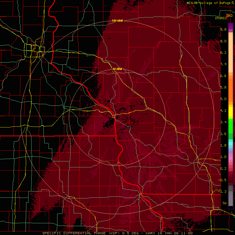Click the "50 NMI" range ring label
The image size is (235, 235).
(117, 69)
